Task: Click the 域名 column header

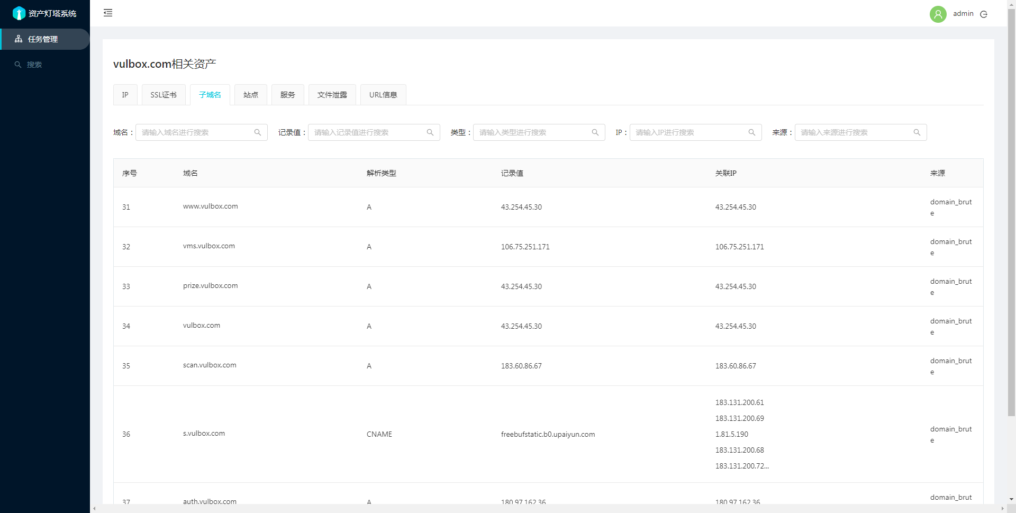Action: [190, 173]
